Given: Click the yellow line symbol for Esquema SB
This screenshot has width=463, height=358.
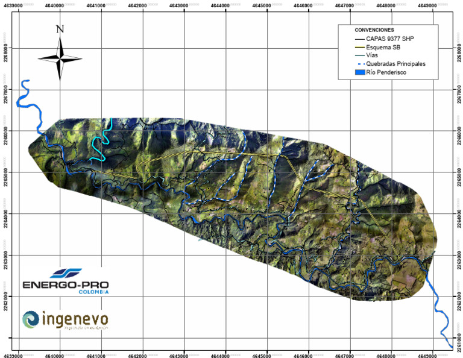Looking at the screenshot, I should (x=360, y=47).
